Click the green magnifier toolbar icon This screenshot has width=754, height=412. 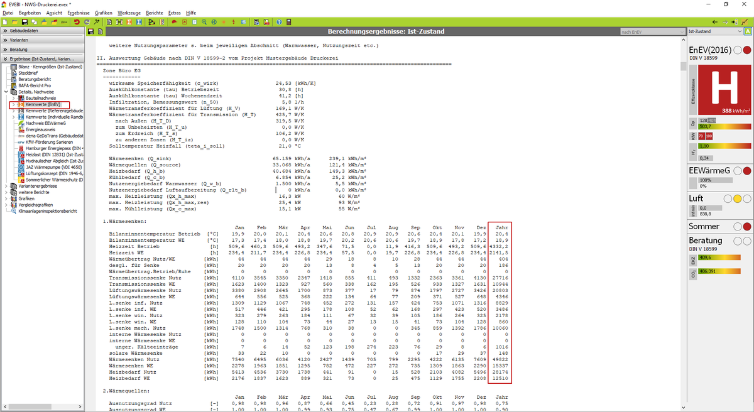tap(205, 21)
